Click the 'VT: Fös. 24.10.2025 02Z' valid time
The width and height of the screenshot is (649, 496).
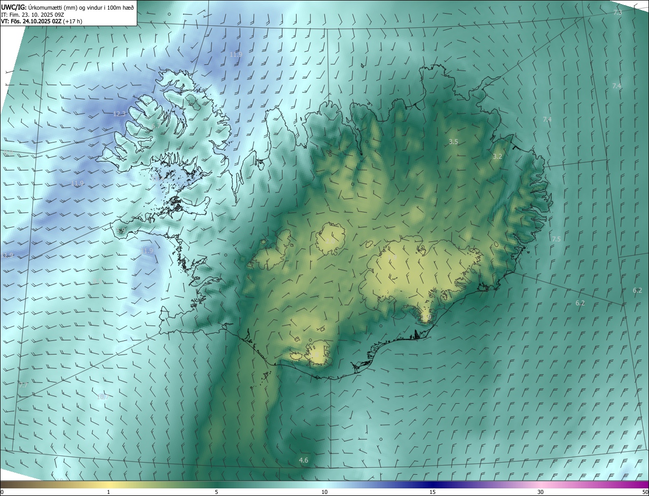(31, 21)
